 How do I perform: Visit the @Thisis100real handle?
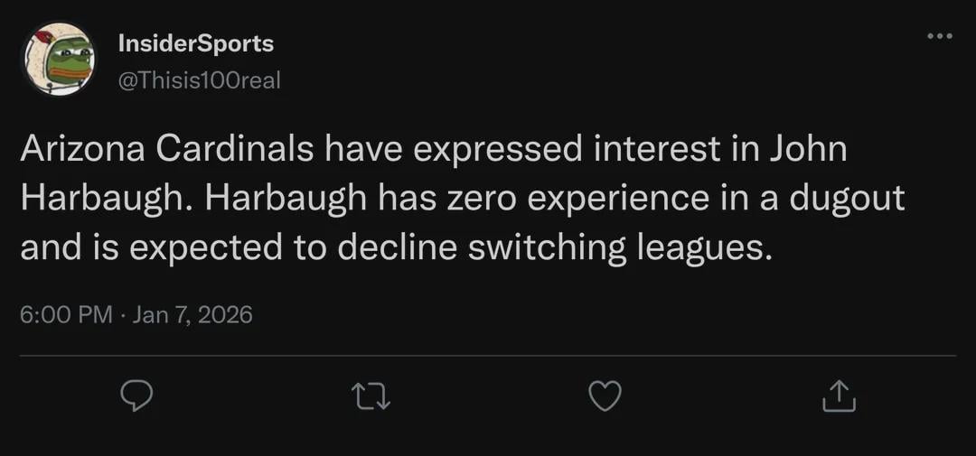(200, 80)
